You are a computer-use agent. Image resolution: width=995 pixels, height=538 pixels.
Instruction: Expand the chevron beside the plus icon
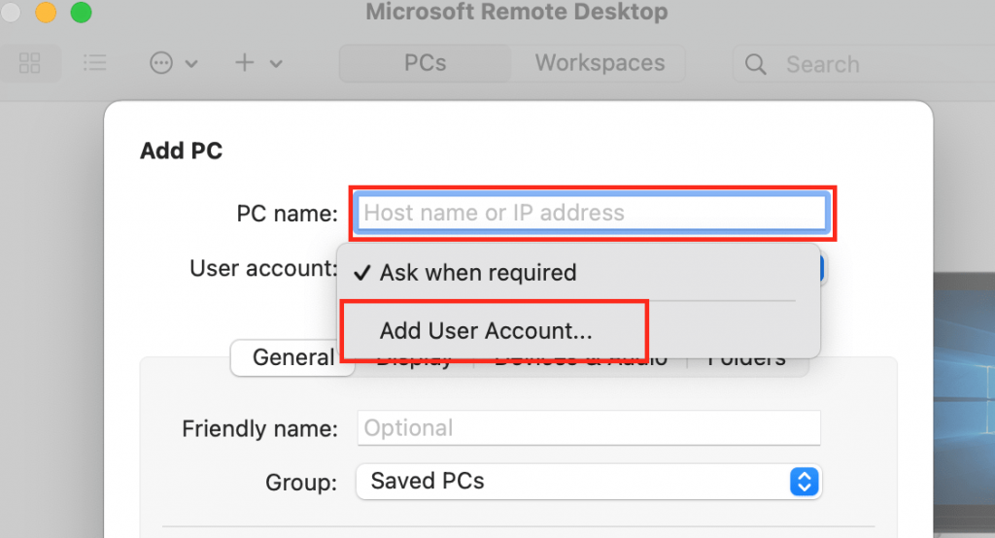[276, 65]
